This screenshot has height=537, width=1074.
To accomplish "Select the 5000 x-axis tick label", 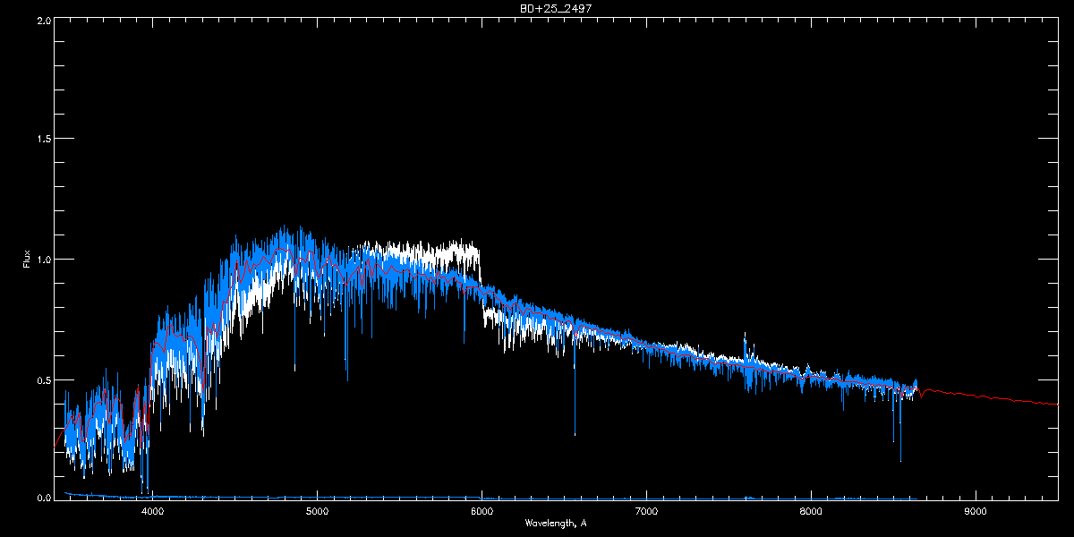I will coord(317,512).
